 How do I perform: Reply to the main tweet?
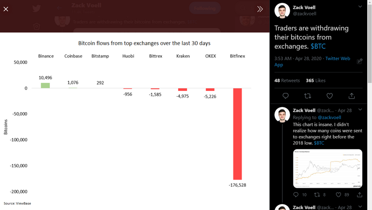[286, 96]
